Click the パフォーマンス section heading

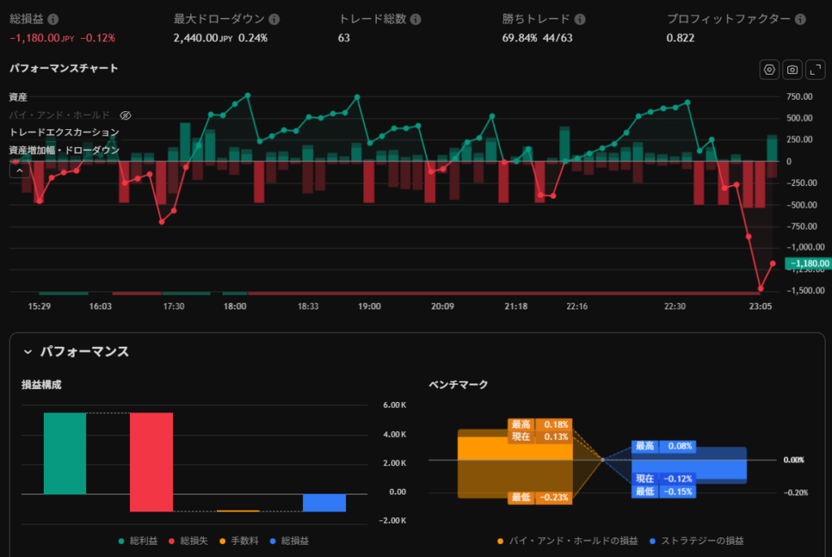point(84,352)
